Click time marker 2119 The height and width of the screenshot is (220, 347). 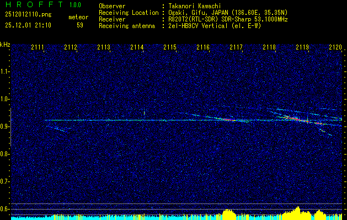302,47
